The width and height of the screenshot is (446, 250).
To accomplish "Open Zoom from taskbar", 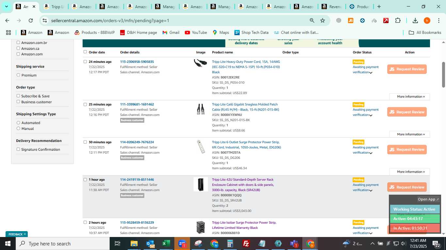I will tap(182, 243).
